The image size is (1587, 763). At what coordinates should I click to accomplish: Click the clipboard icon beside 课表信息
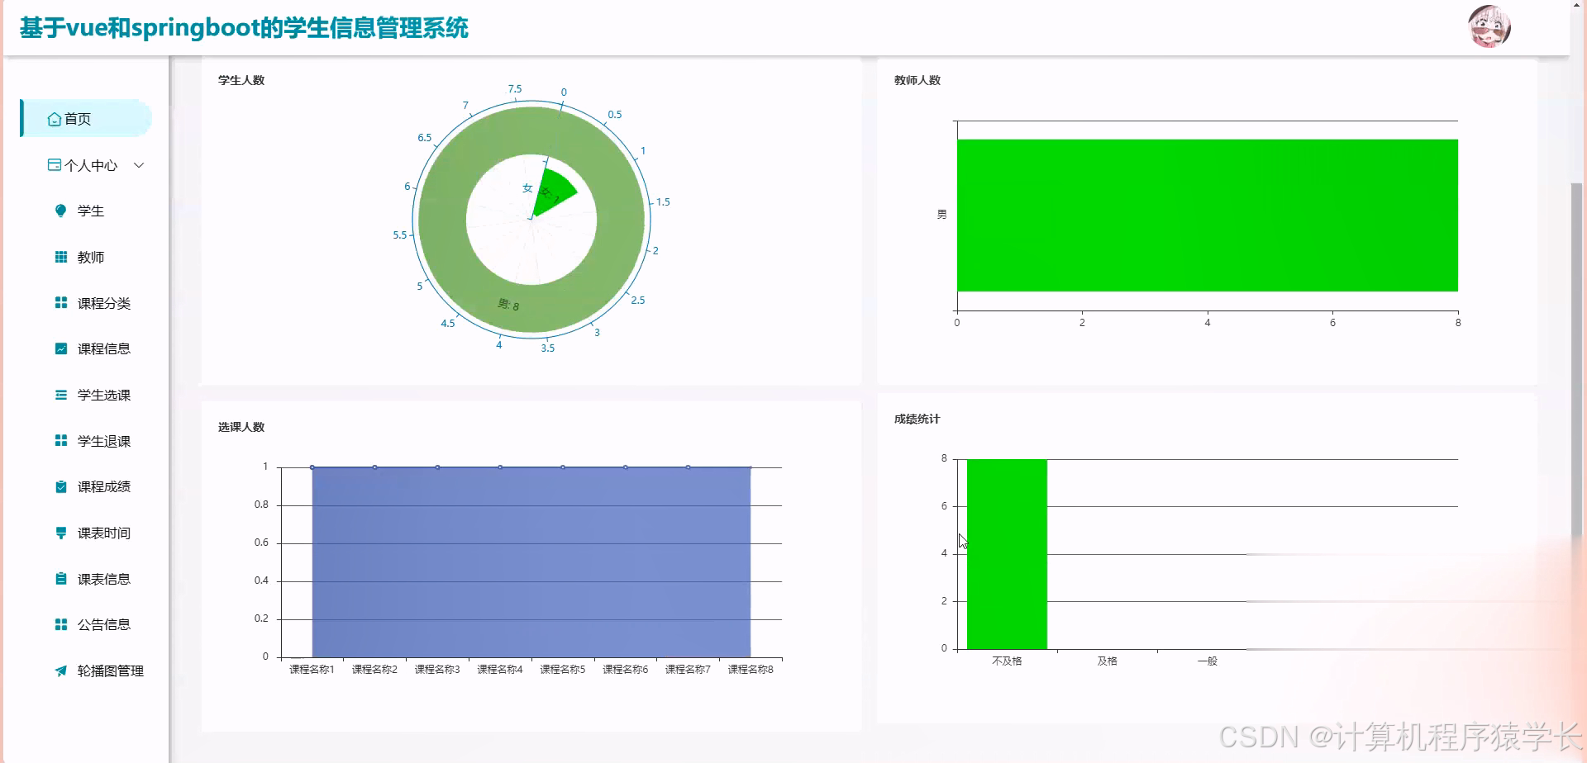click(x=60, y=579)
